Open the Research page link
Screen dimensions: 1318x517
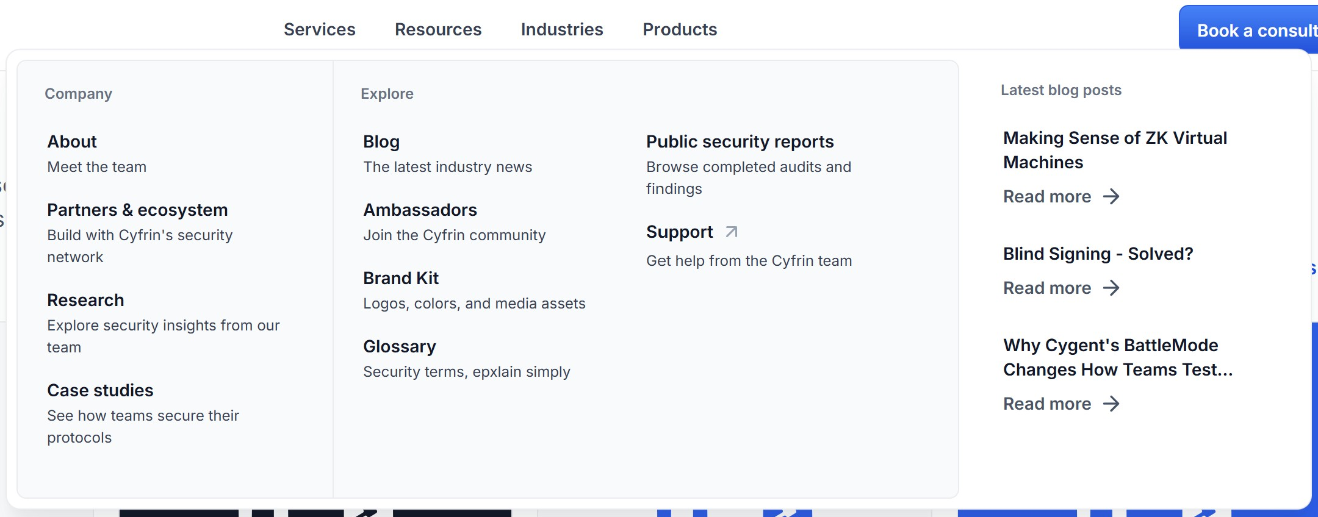pos(85,300)
